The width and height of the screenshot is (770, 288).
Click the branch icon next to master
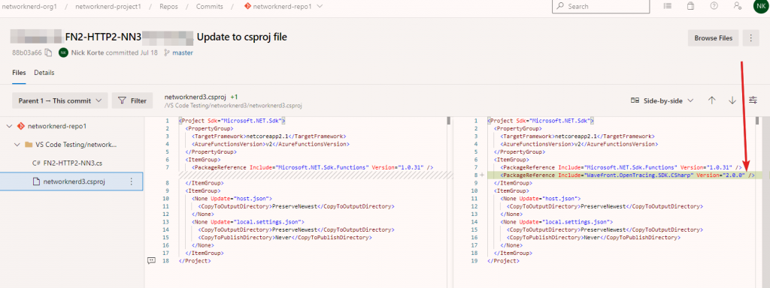[166, 52]
